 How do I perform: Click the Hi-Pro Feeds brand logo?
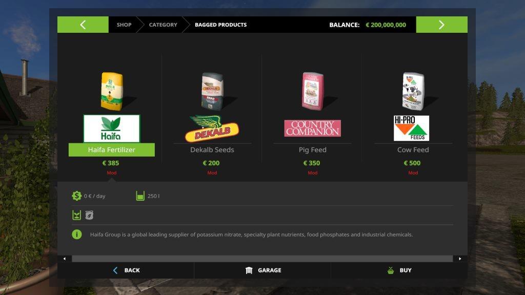click(x=411, y=128)
